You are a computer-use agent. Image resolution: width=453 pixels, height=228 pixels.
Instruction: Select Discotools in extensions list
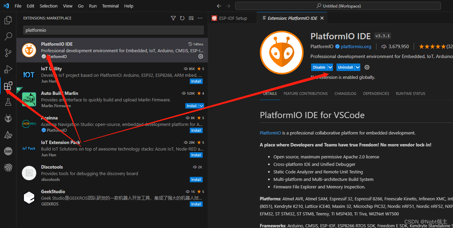coord(112,173)
